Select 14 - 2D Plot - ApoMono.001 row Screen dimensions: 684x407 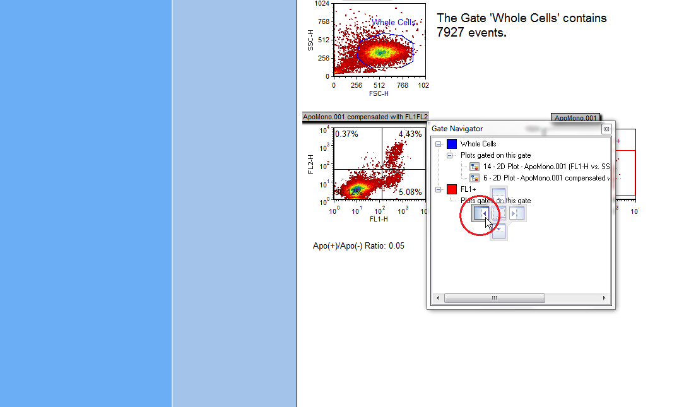point(546,167)
